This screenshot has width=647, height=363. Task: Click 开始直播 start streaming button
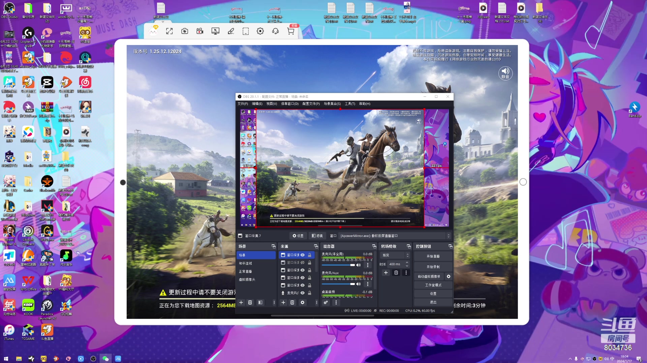pos(433,256)
